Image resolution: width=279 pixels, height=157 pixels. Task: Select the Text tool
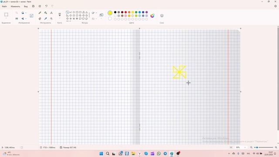pos(51,13)
